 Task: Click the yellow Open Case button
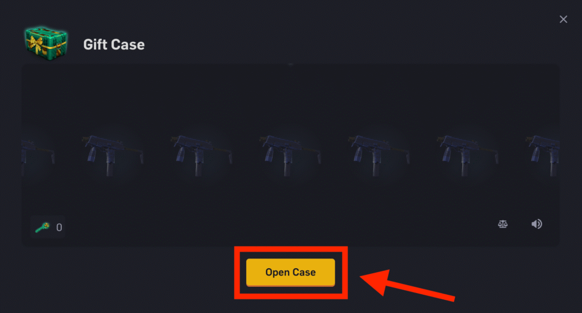point(290,272)
